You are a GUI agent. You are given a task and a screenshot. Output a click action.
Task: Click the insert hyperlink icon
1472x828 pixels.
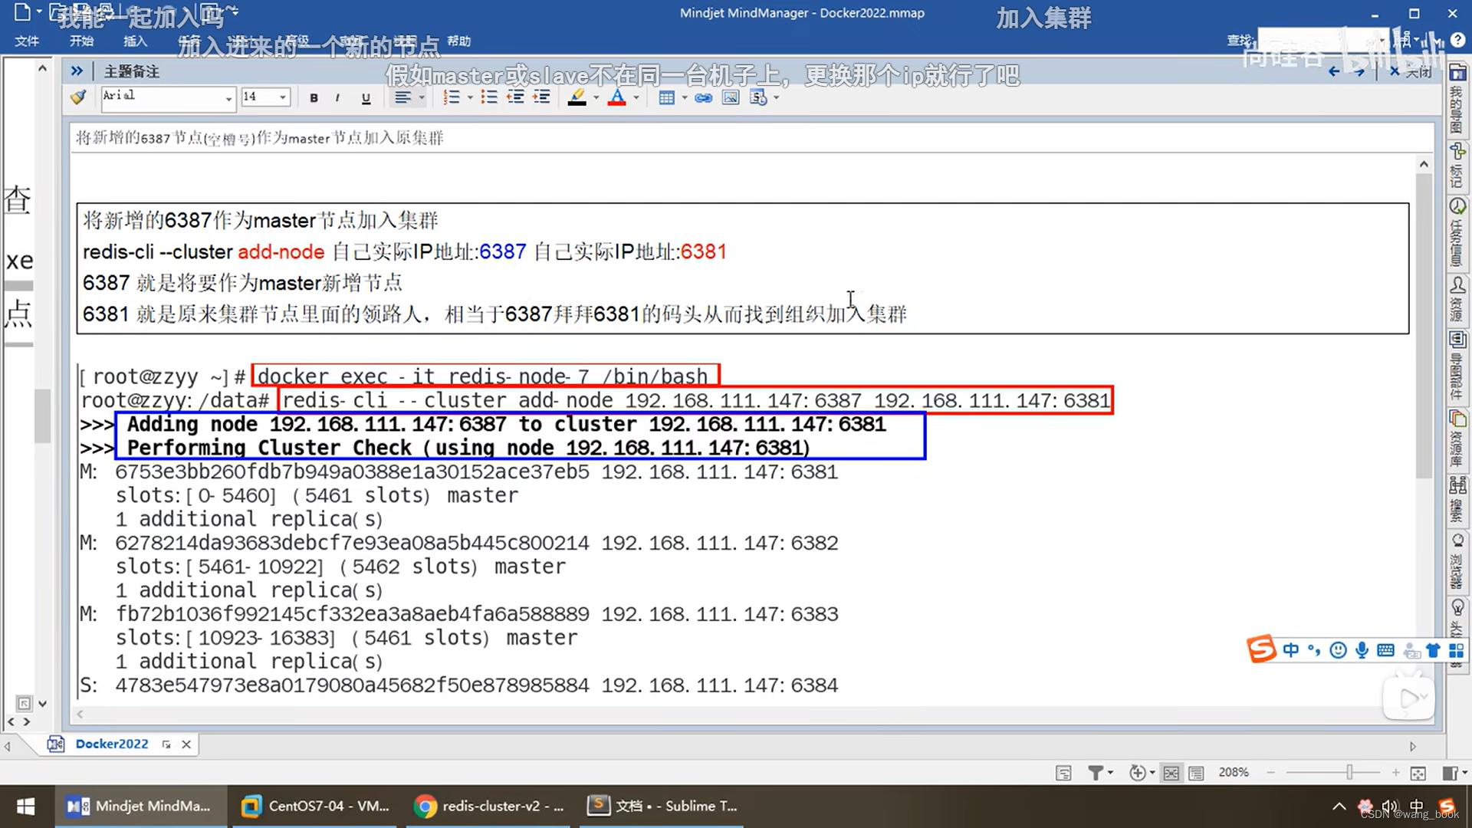pyautogui.click(x=703, y=97)
